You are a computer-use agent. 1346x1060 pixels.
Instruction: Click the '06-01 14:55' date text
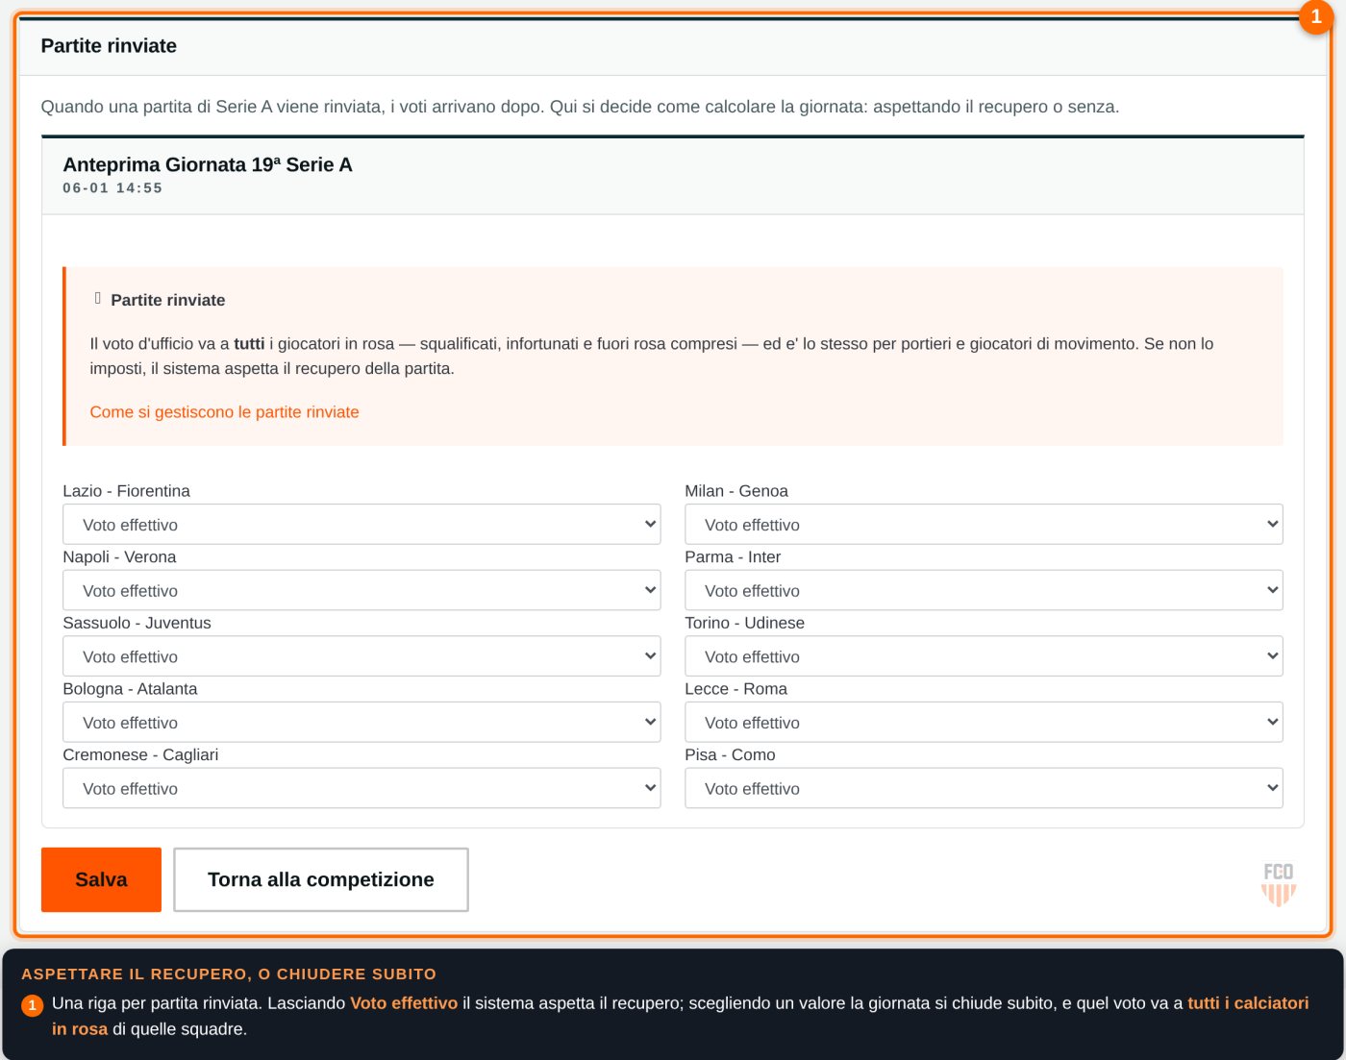click(x=112, y=188)
